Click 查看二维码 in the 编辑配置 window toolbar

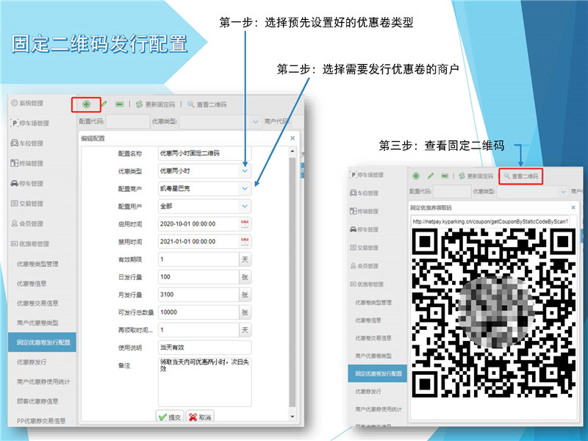click(207, 104)
